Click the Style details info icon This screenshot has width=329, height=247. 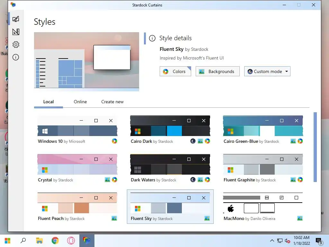coord(152,38)
